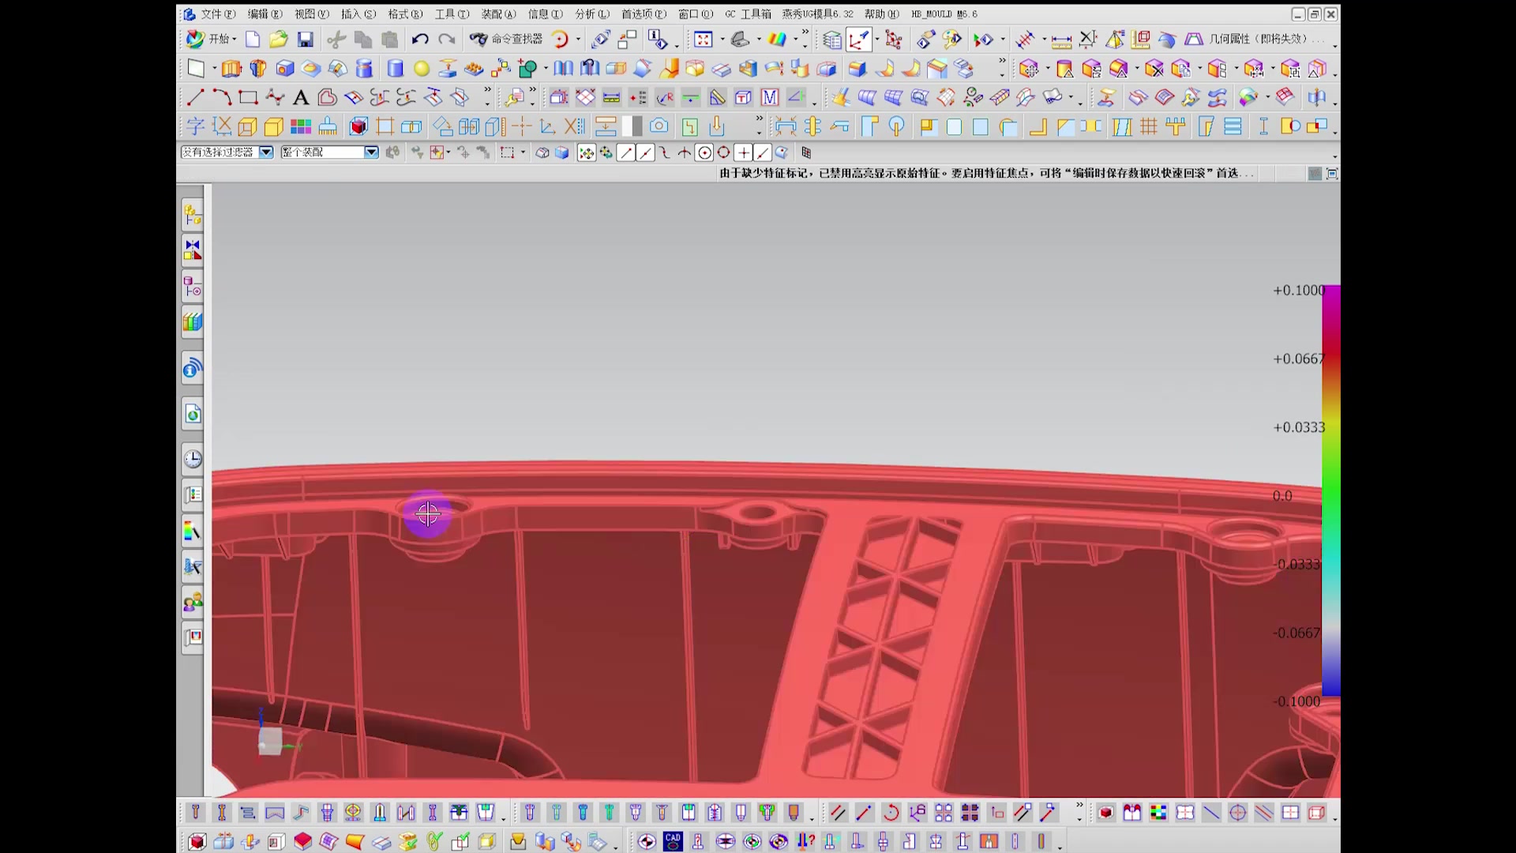
Task: Select the Text 'A' curve tool
Action: point(300,98)
